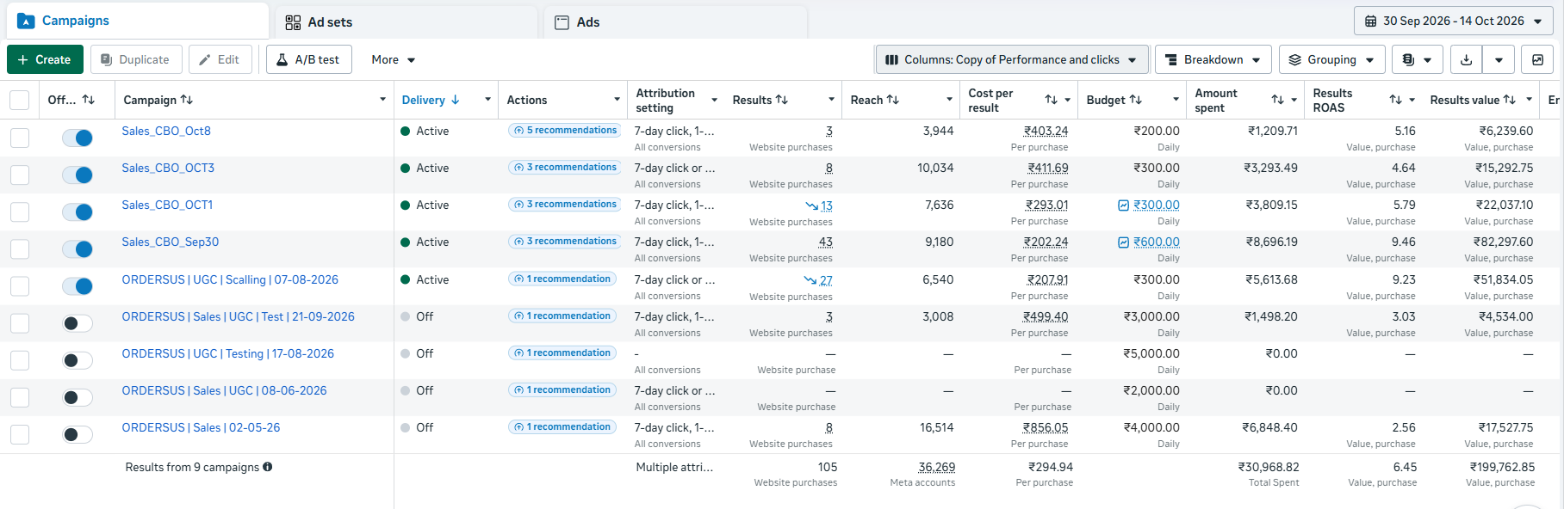Click info icon beside Results from 9 campaigns

pos(268,467)
